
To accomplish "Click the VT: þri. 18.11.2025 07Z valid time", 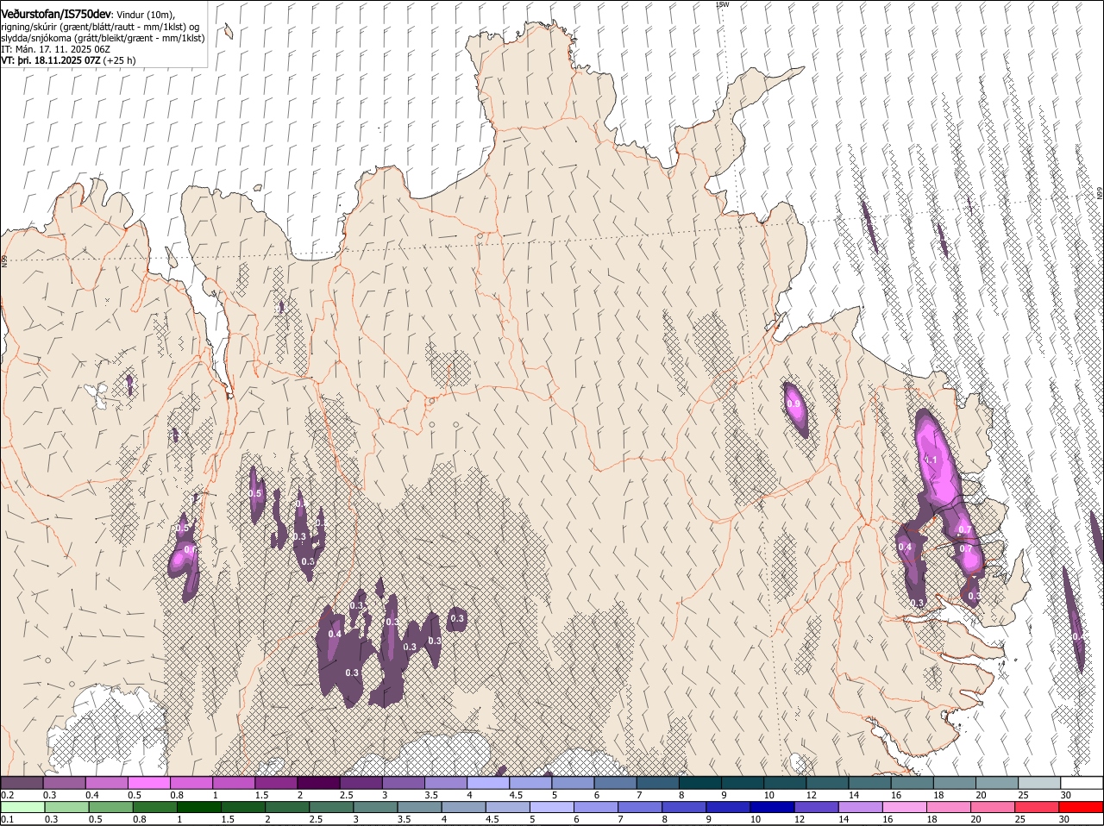I will tap(51, 60).
